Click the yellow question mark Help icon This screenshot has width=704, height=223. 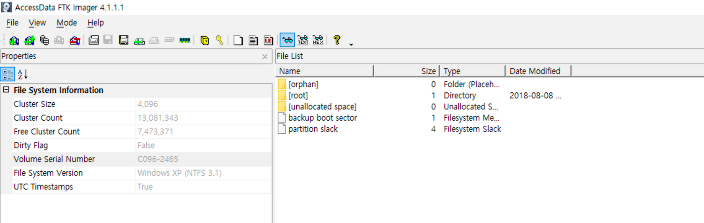pyautogui.click(x=337, y=40)
